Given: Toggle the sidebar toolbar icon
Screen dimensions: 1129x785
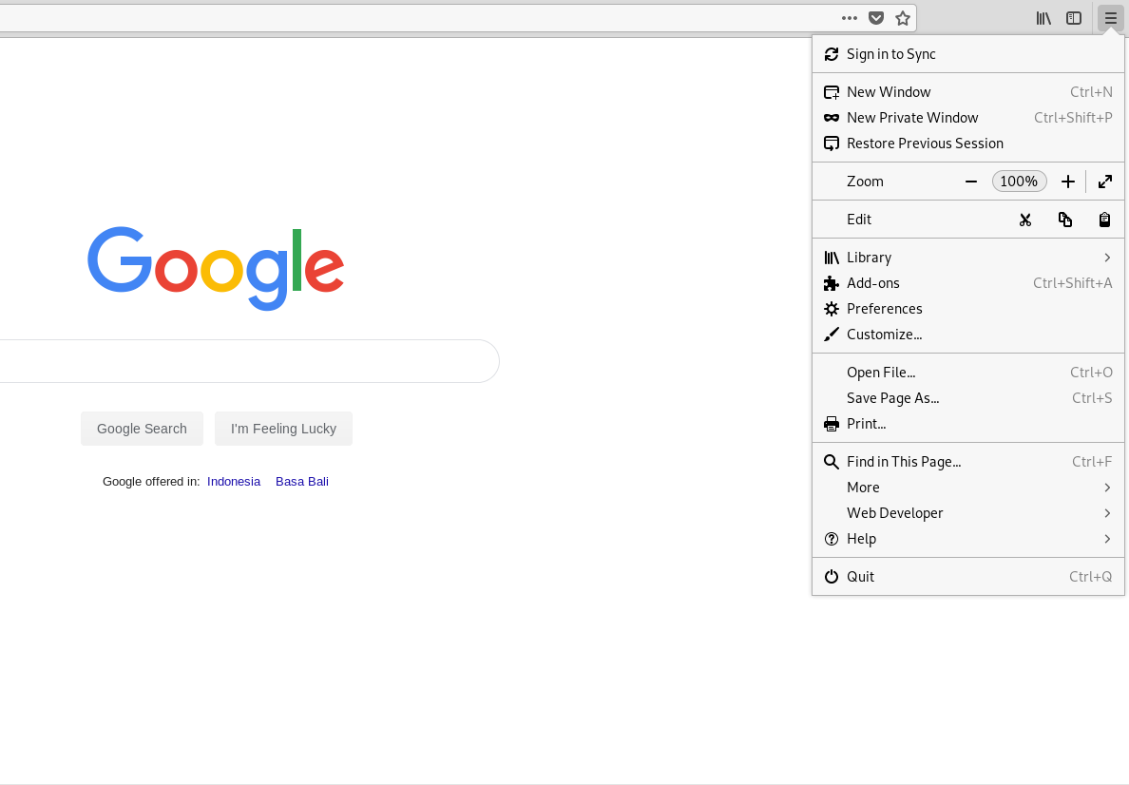Looking at the screenshot, I should [x=1074, y=18].
